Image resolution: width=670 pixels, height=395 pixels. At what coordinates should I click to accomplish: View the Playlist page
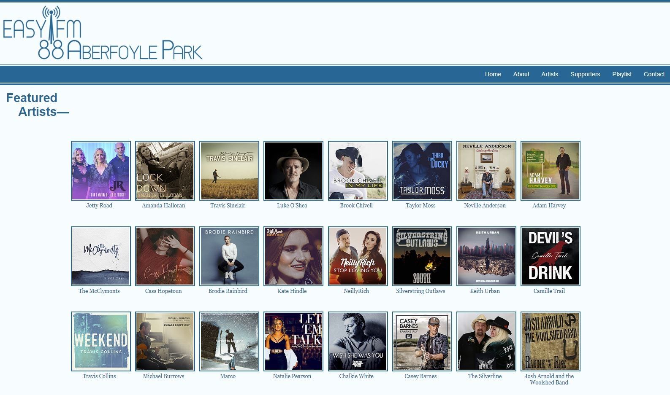622,74
